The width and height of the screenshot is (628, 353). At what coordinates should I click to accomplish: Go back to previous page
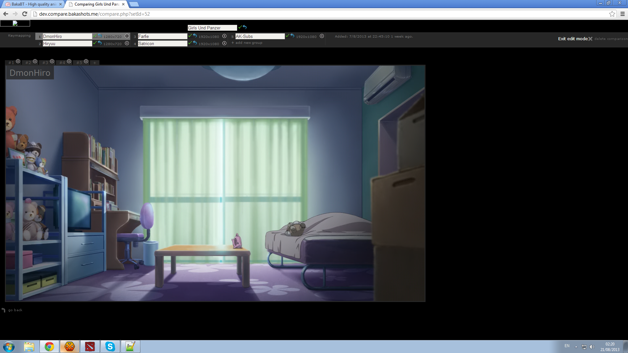[x=12, y=310]
